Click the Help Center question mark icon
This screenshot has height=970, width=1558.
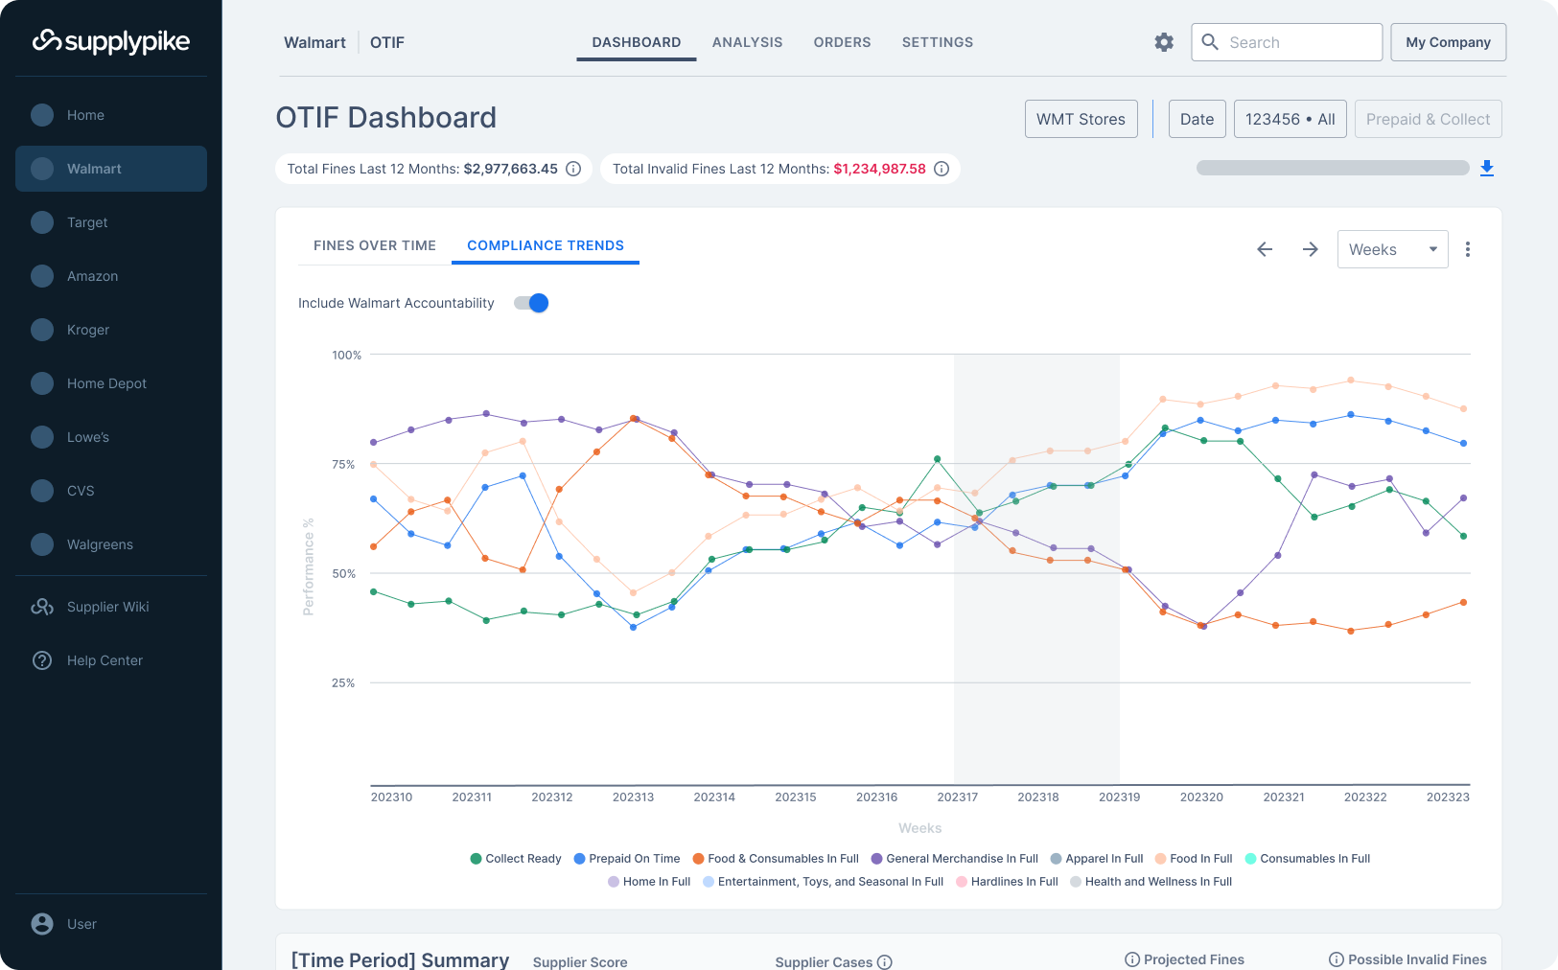coord(42,660)
